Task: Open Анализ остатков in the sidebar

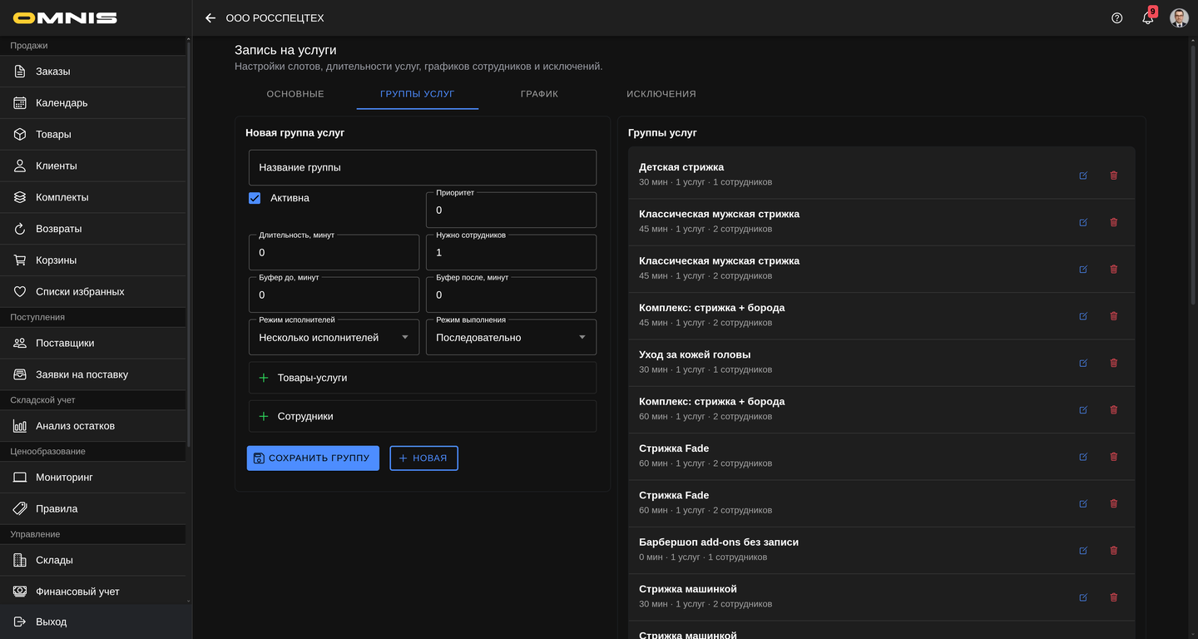Action: click(x=93, y=426)
